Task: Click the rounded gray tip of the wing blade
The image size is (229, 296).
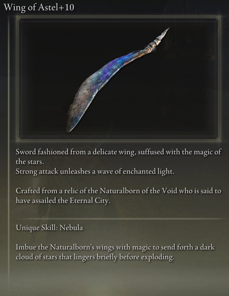Action: 71,123
